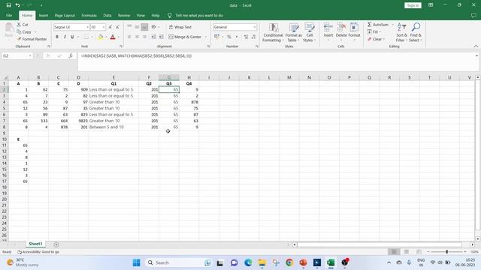This screenshot has width=481, height=270.
Task: Click the Orientation text angle icon
Action: coord(154,27)
